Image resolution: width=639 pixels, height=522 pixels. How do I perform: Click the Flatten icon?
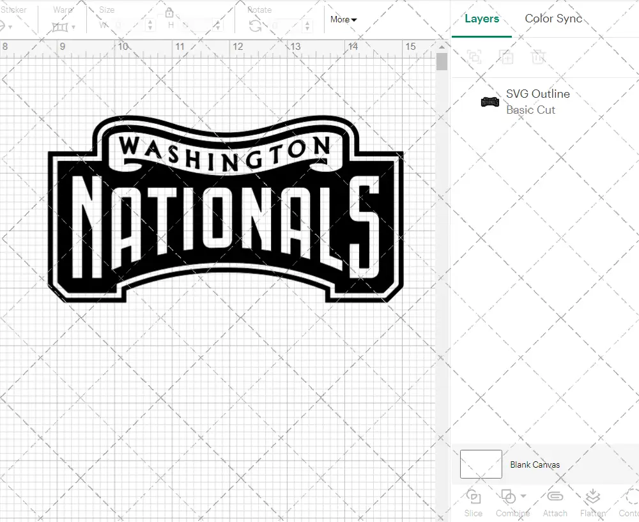pos(592,497)
